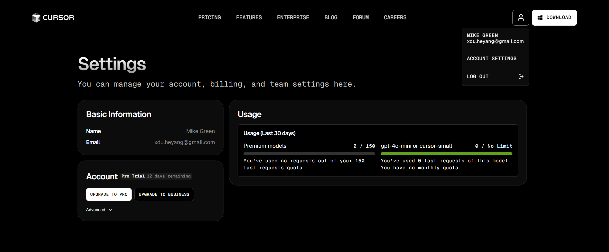This screenshot has width=609, height=252.
Task: Choose Log Out from user menu
Action: [x=495, y=77]
